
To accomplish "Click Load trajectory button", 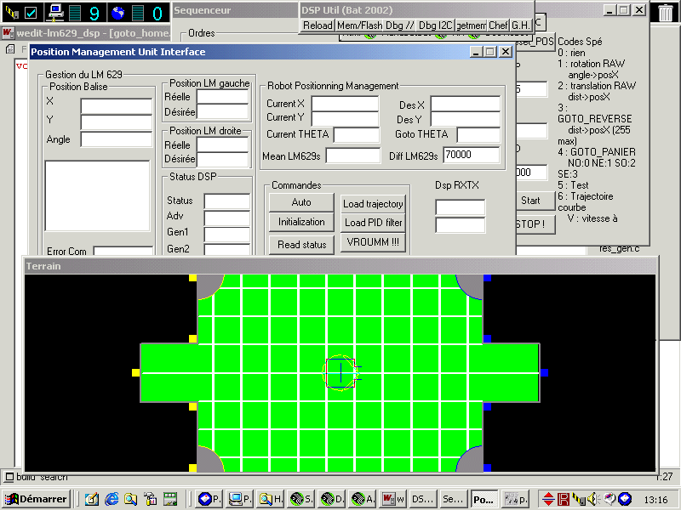I will (373, 204).
